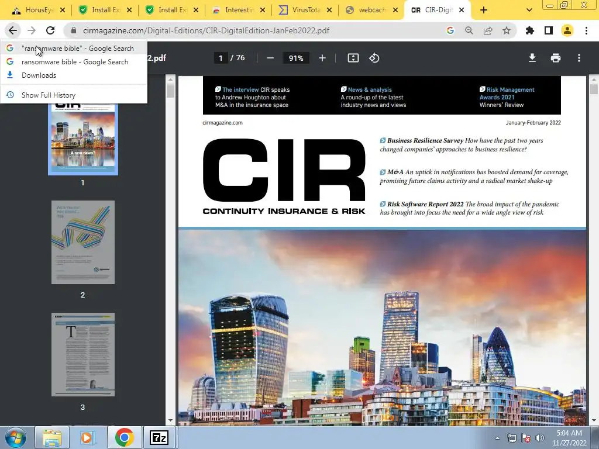This screenshot has width=599, height=449.
Task: Open the Chrome profile avatar
Action: [567, 30]
